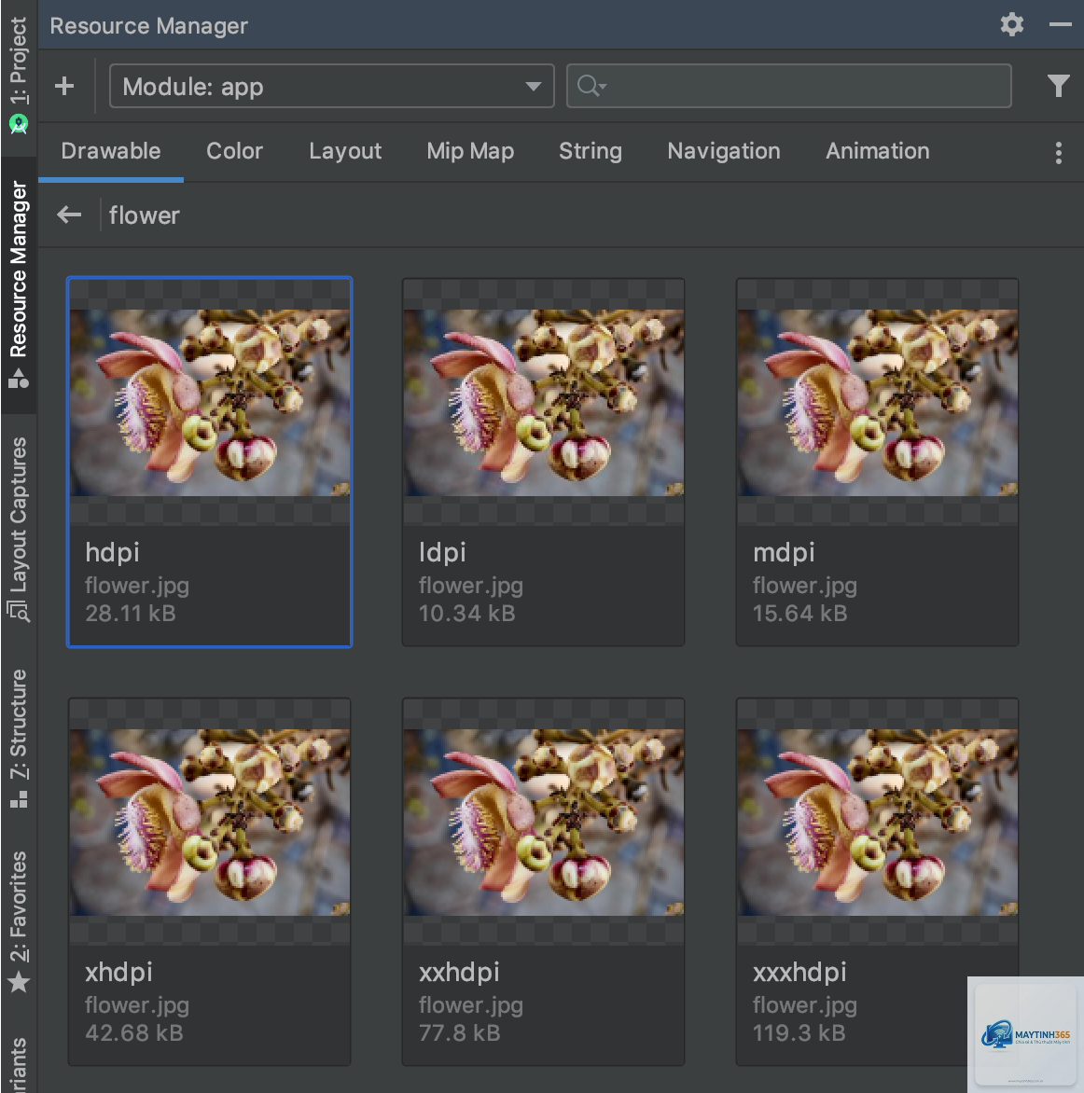Open the 1: Project tool window

[19, 62]
